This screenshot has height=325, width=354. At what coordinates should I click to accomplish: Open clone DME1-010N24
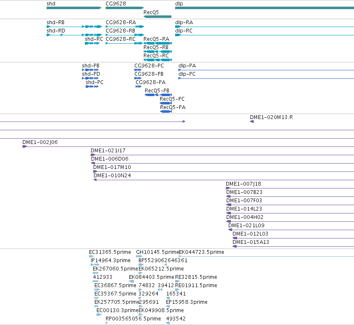[x=112, y=176]
